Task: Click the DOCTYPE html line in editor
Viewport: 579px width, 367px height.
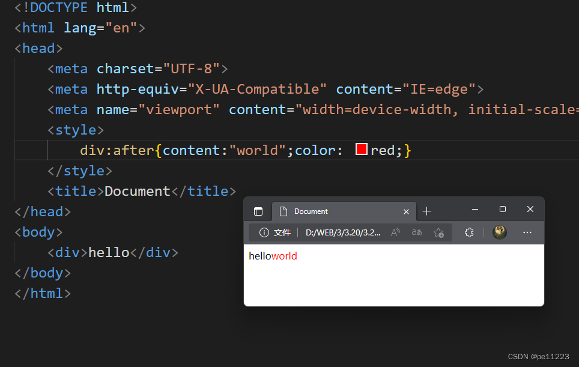Action: tap(76, 7)
